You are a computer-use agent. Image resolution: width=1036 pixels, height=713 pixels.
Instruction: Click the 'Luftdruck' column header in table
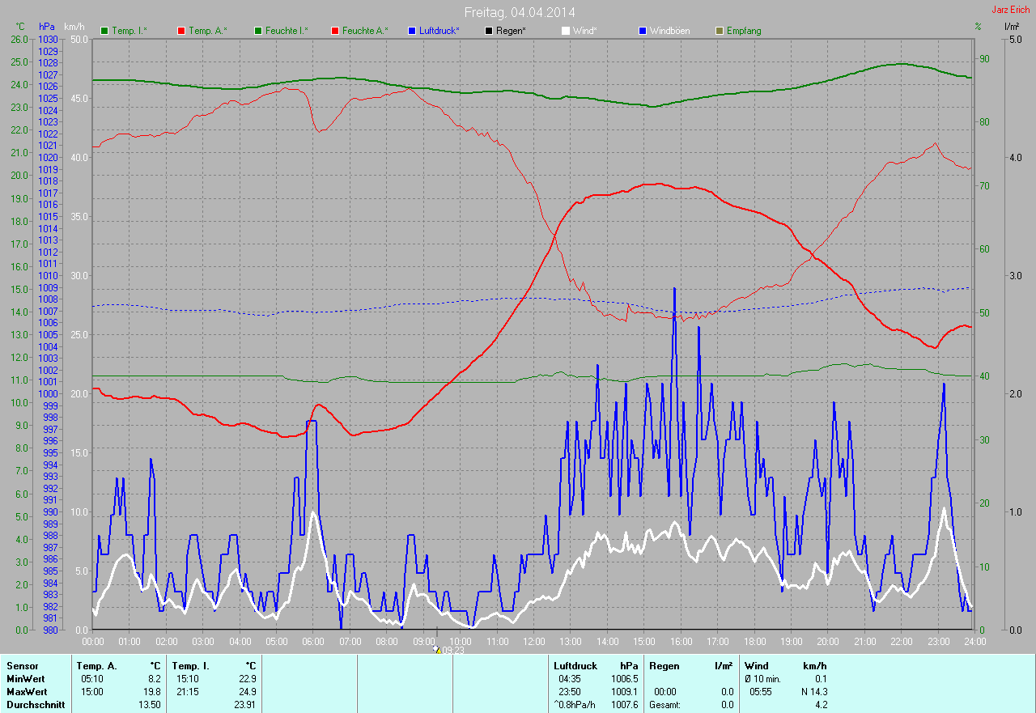(x=575, y=666)
